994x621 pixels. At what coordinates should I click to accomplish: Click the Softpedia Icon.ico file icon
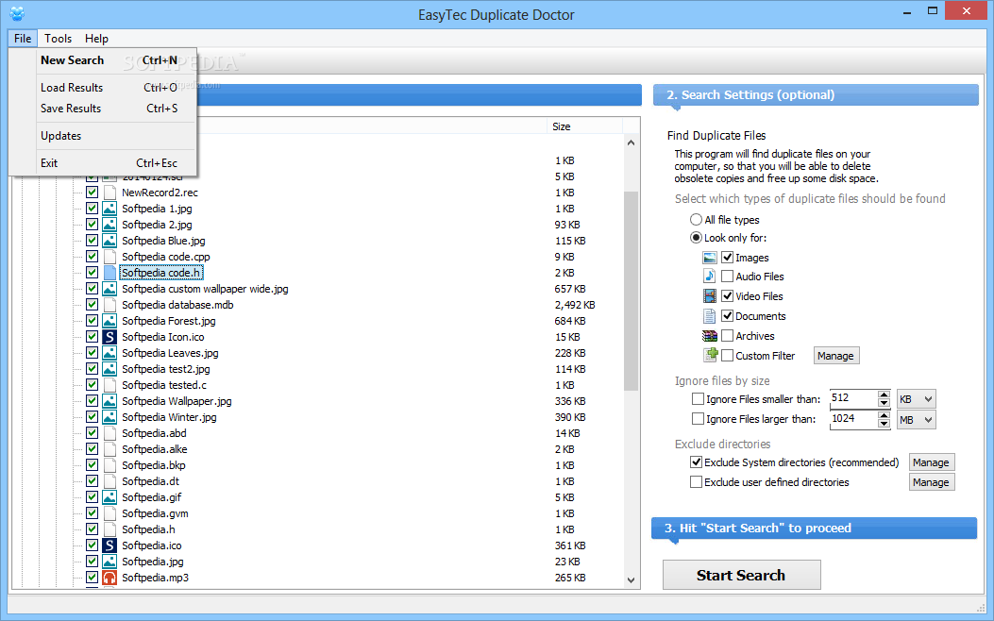(110, 337)
